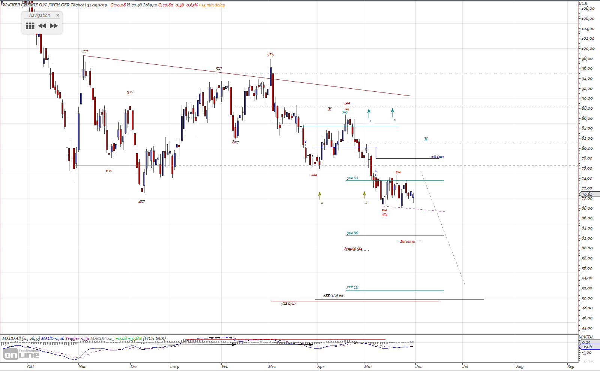Click the red 'X' wave marker
Viewport: 600px width, 371px height.
(329, 109)
